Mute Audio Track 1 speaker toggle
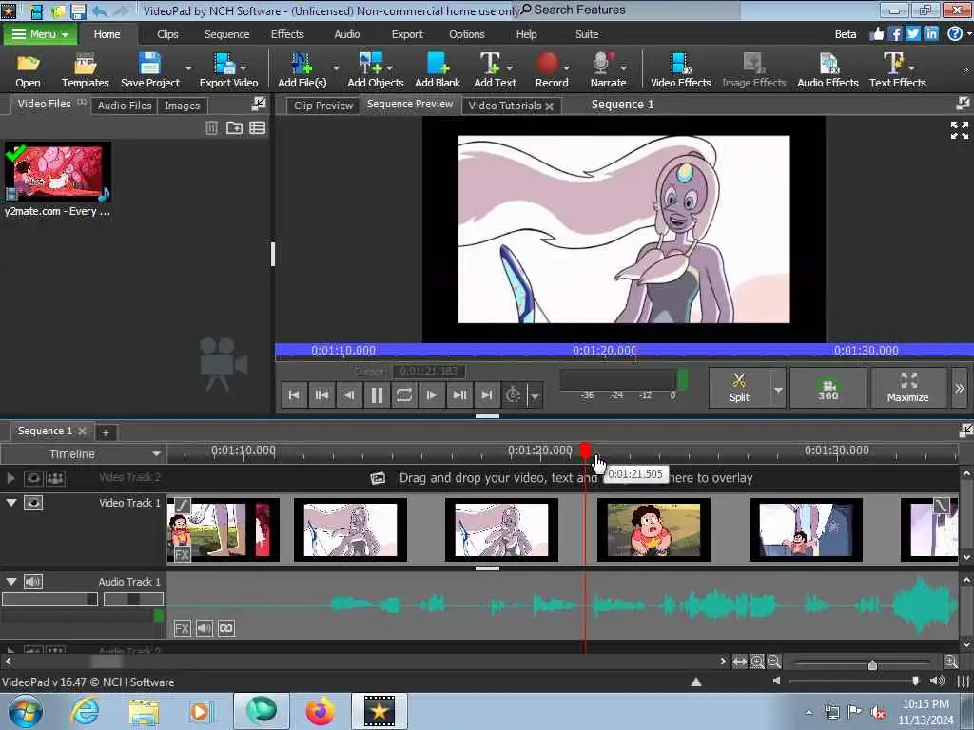The height and width of the screenshot is (730, 974). point(33,582)
